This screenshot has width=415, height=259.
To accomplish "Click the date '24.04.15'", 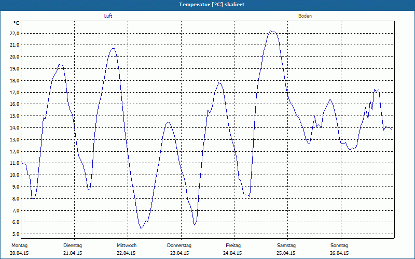I will [232, 253].
